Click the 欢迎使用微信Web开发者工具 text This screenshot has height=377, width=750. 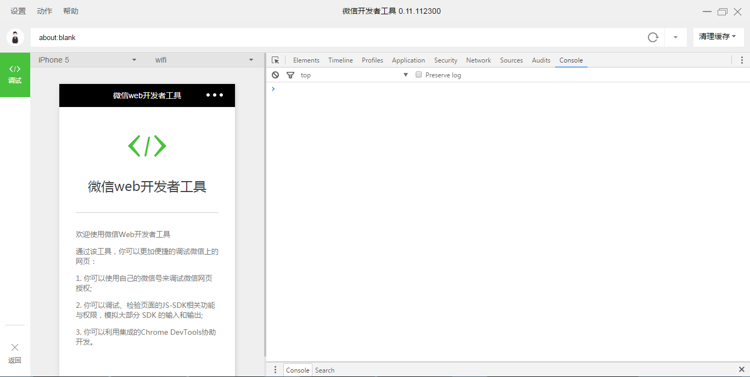click(x=123, y=234)
